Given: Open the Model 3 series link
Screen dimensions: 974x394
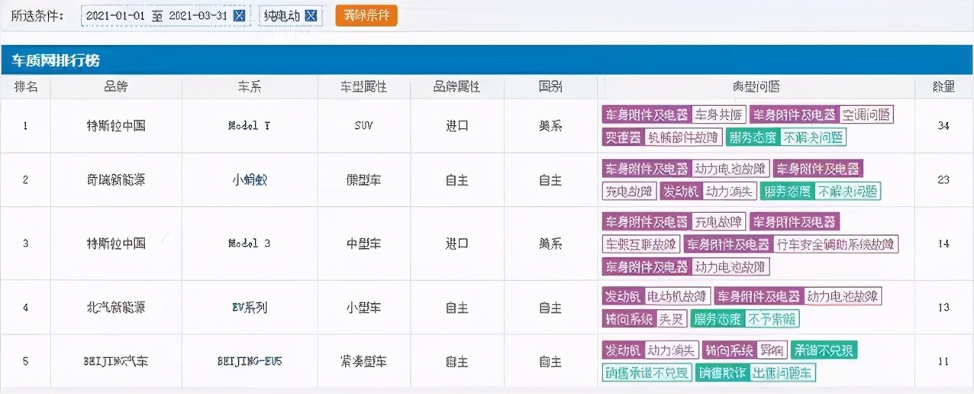Looking at the screenshot, I should pos(250,244).
